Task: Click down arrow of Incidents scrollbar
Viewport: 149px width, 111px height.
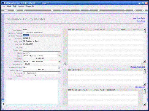Action: 144,84
